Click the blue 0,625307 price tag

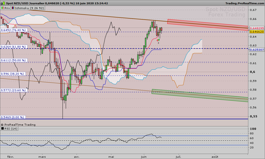tap(257, 50)
